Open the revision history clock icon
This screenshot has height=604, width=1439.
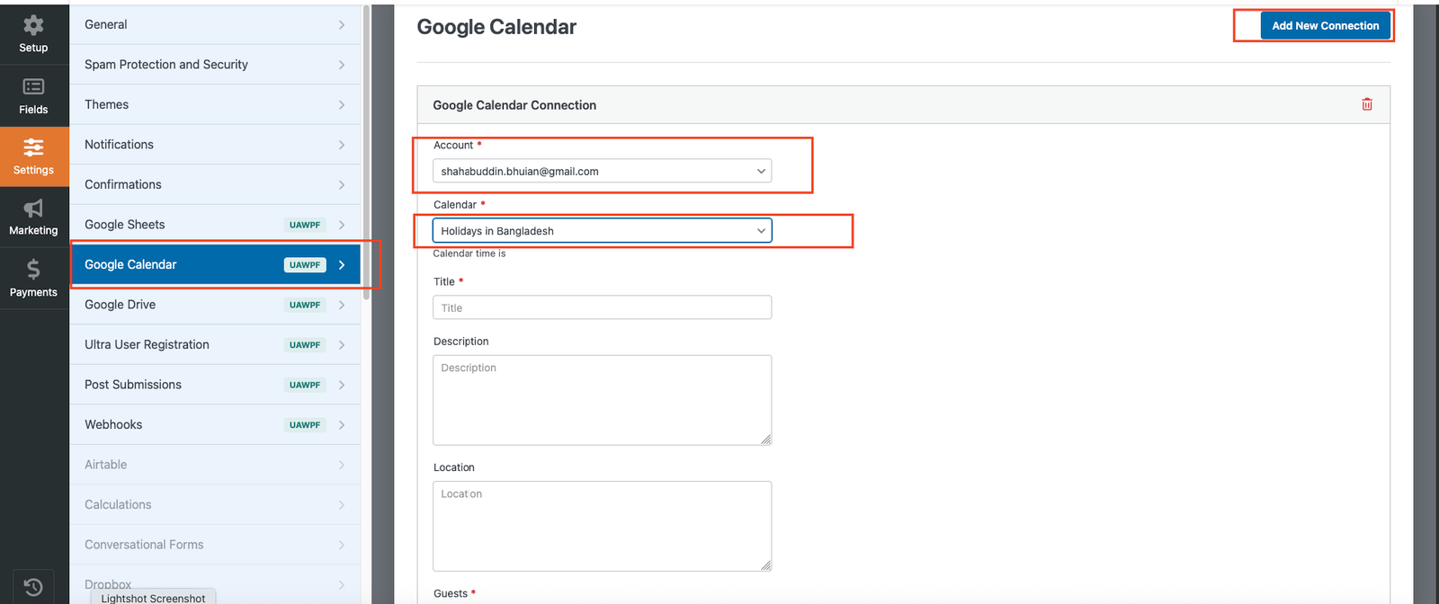tap(33, 587)
